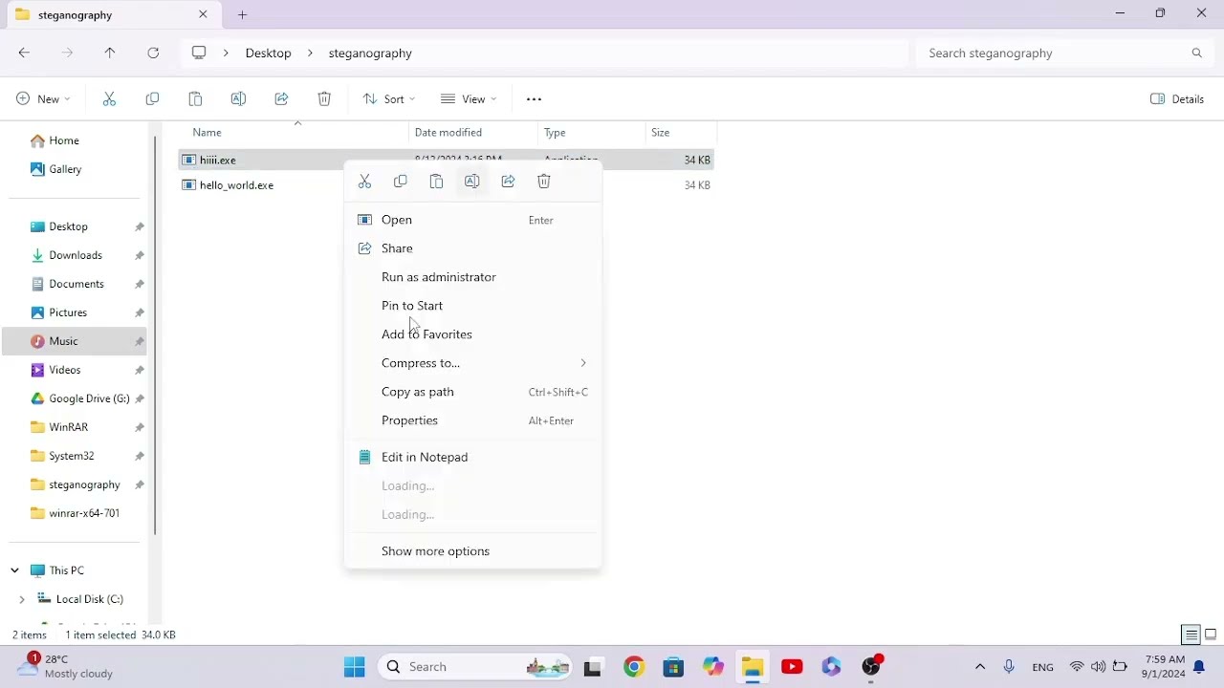Select Run as administrator
1224x688 pixels.
coord(472,277)
